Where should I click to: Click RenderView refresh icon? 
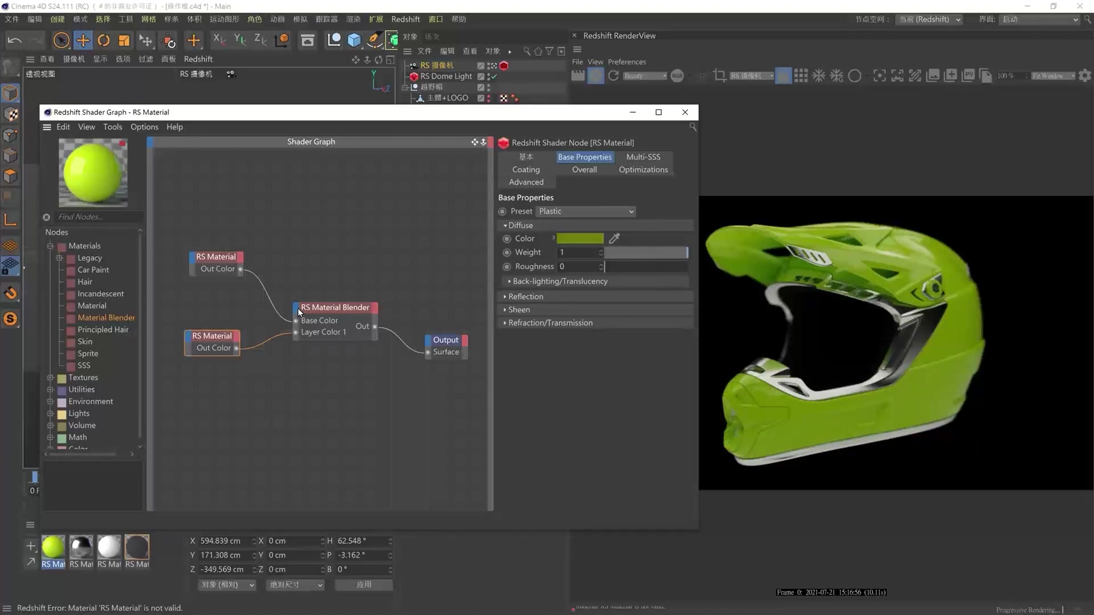613,76
